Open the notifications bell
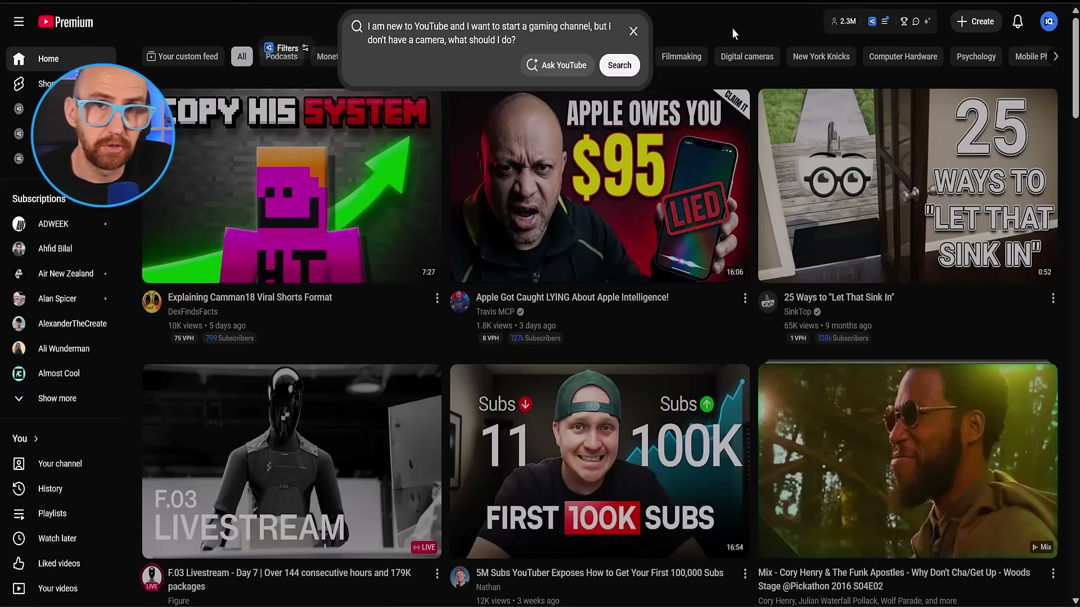Image resolution: width=1080 pixels, height=607 pixels. [x=1018, y=21]
